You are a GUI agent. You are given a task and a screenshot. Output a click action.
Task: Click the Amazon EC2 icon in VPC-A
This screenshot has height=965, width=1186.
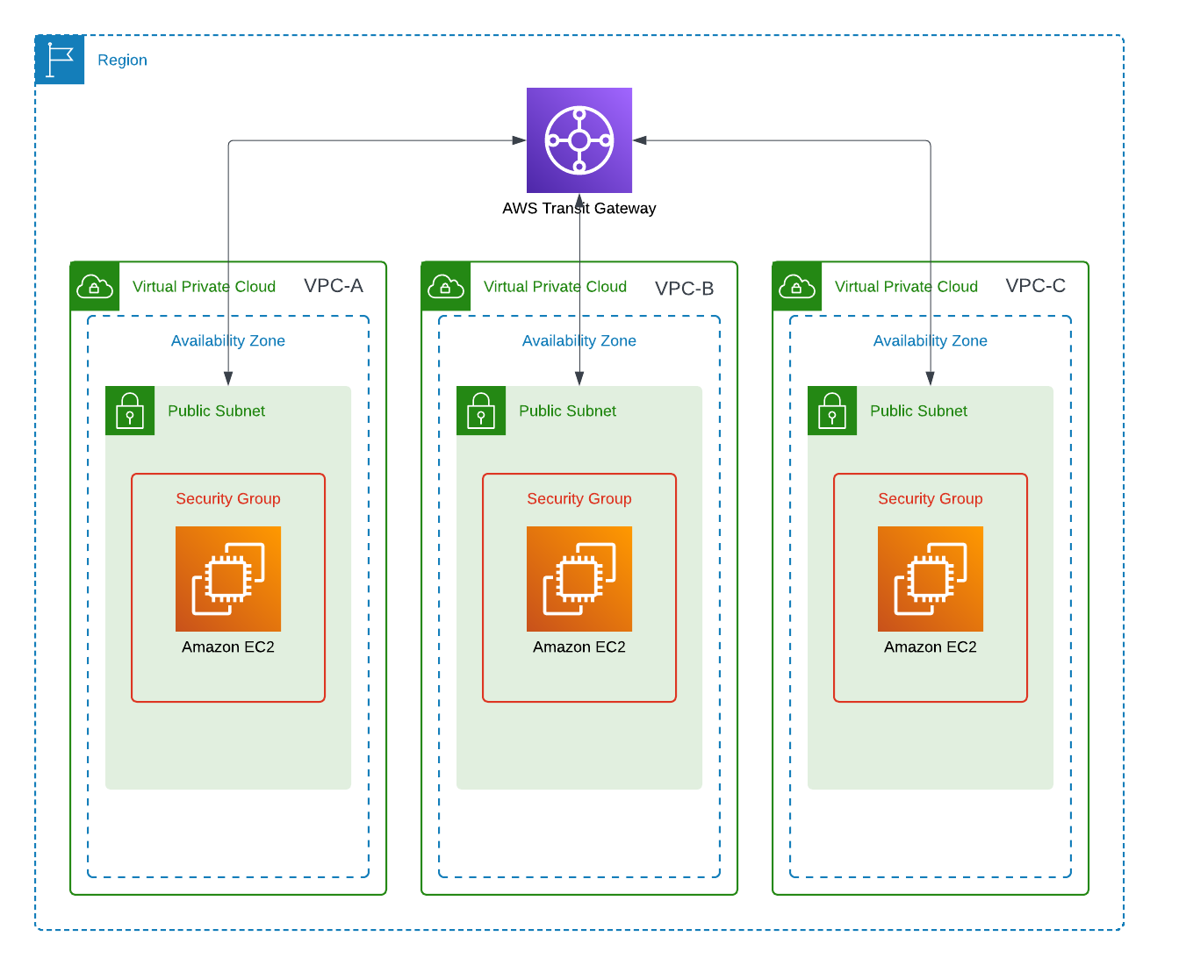tap(228, 579)
